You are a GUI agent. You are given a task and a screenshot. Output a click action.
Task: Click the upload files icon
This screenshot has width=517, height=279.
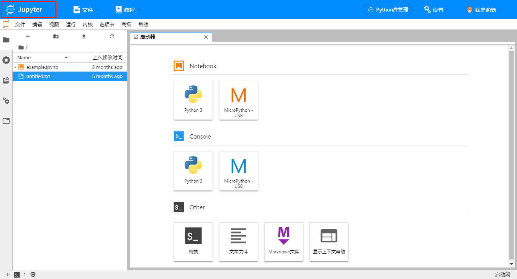pos(84,36)
